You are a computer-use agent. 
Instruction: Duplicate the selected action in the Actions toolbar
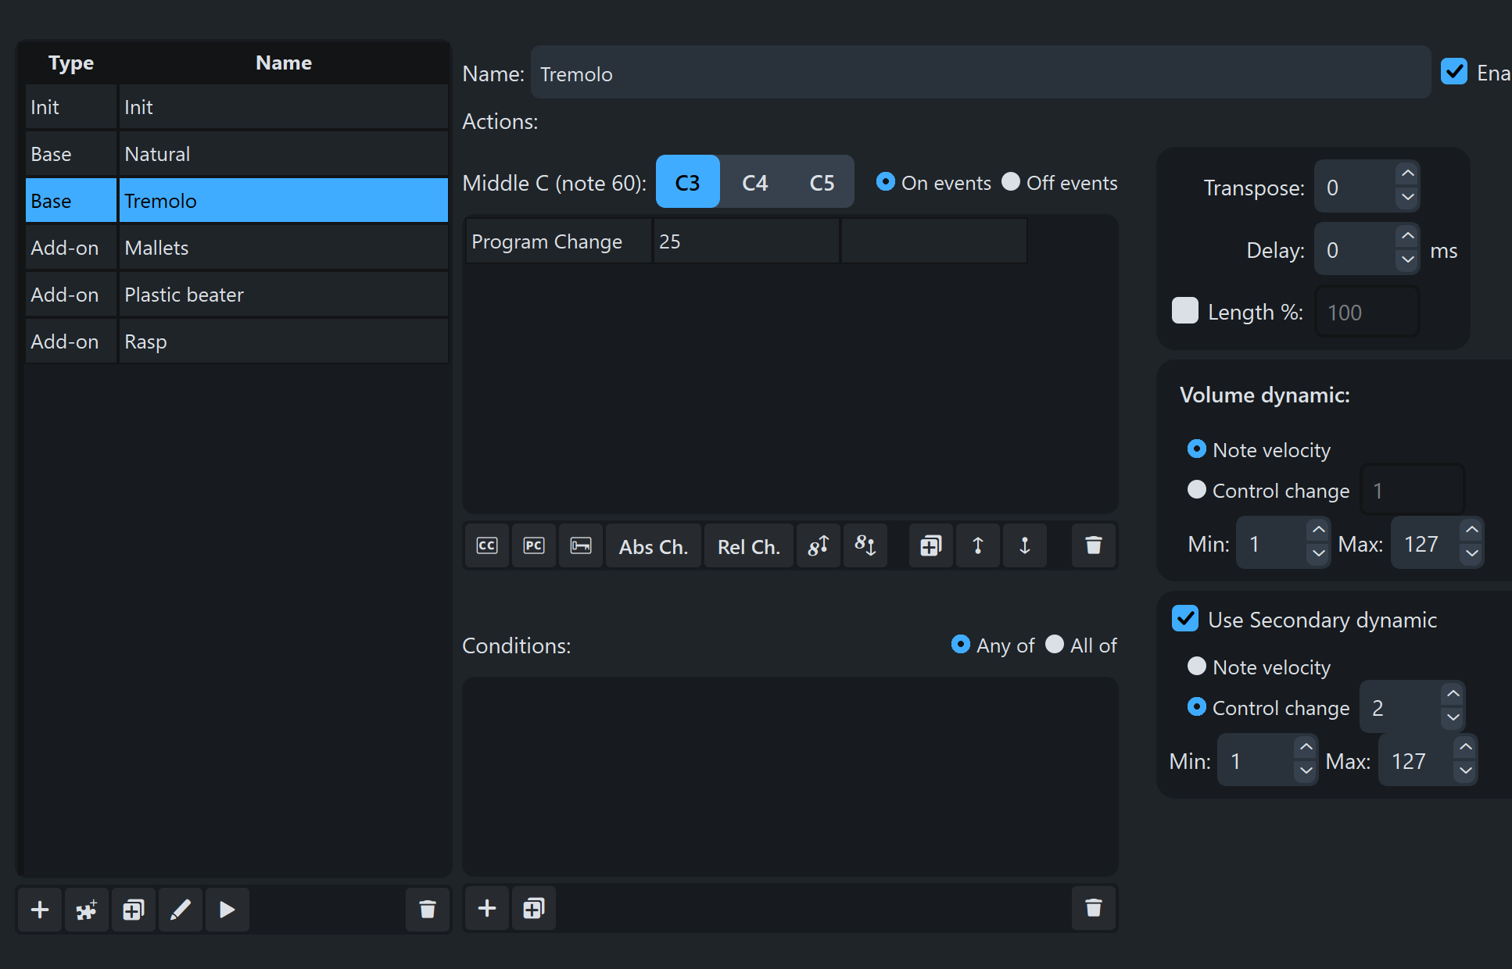930,545
